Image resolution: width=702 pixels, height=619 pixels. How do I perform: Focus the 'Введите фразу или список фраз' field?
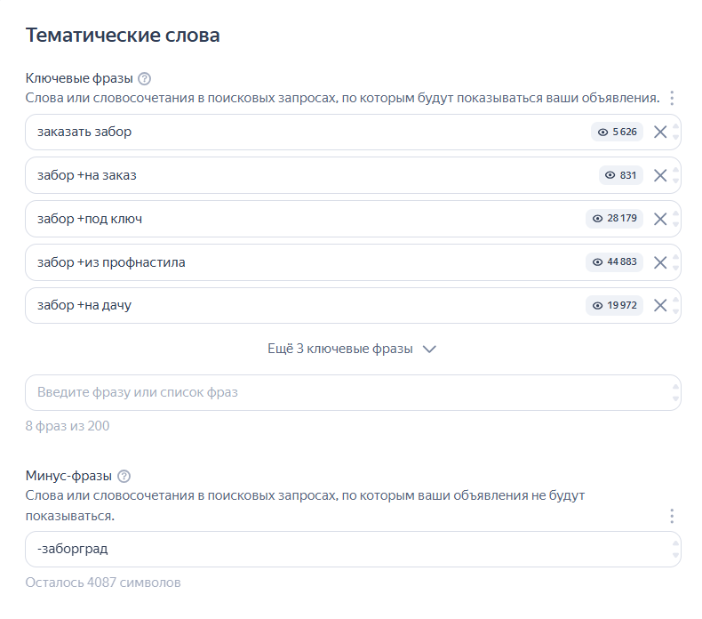[347, 393]
